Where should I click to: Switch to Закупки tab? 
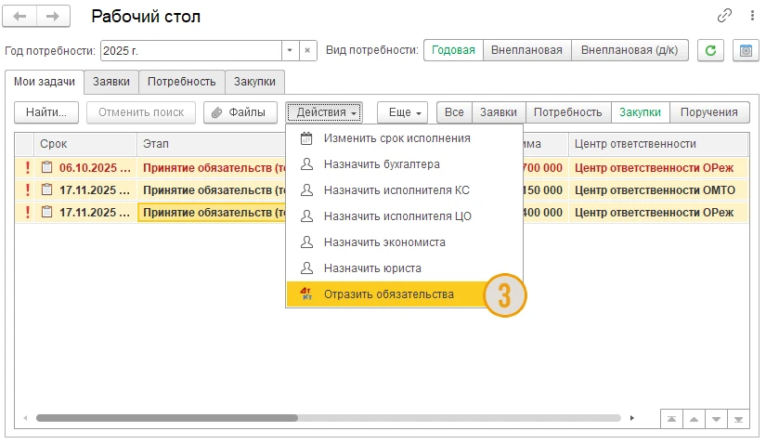(x=254, y=82)
